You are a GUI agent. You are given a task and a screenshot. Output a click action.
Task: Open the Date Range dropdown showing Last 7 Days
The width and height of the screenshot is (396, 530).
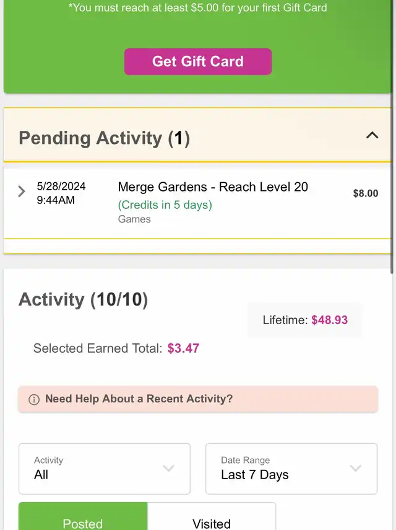(291, 469)
